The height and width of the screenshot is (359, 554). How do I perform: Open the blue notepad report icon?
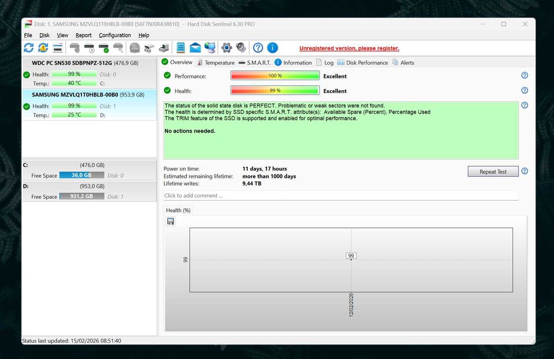pos(181,48)
